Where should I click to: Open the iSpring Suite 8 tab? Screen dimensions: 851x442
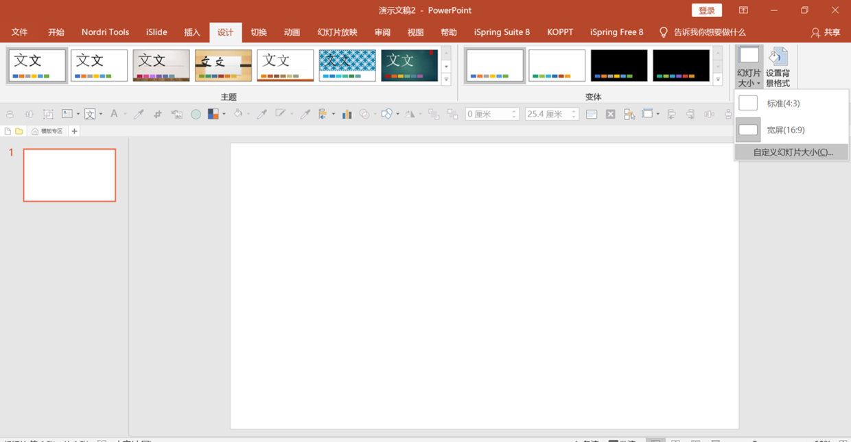click(502, 32)
